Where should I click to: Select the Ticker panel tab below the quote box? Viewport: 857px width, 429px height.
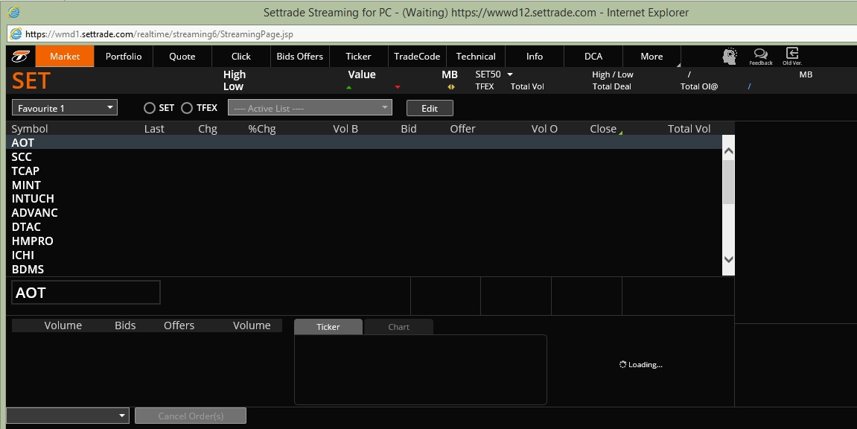[x=328, y=327]
